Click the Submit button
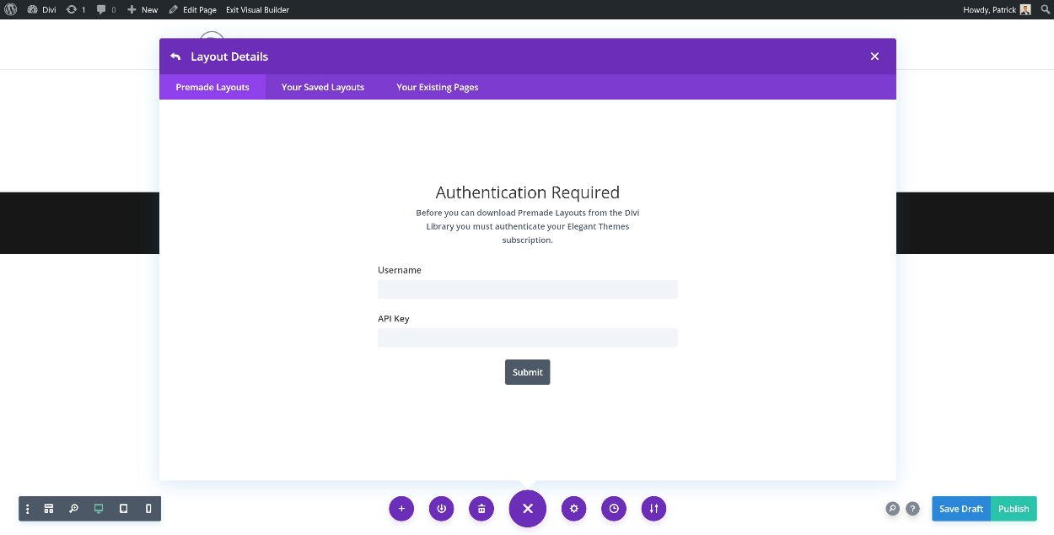Viewport: 1054px width, 535px height. (x=528, y=372)
